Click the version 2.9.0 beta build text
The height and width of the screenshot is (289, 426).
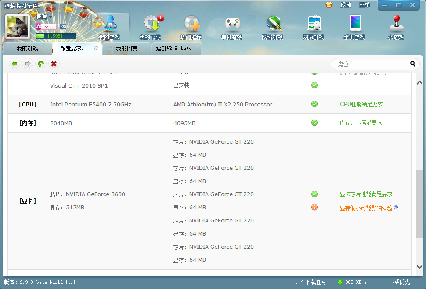(40, 282)
